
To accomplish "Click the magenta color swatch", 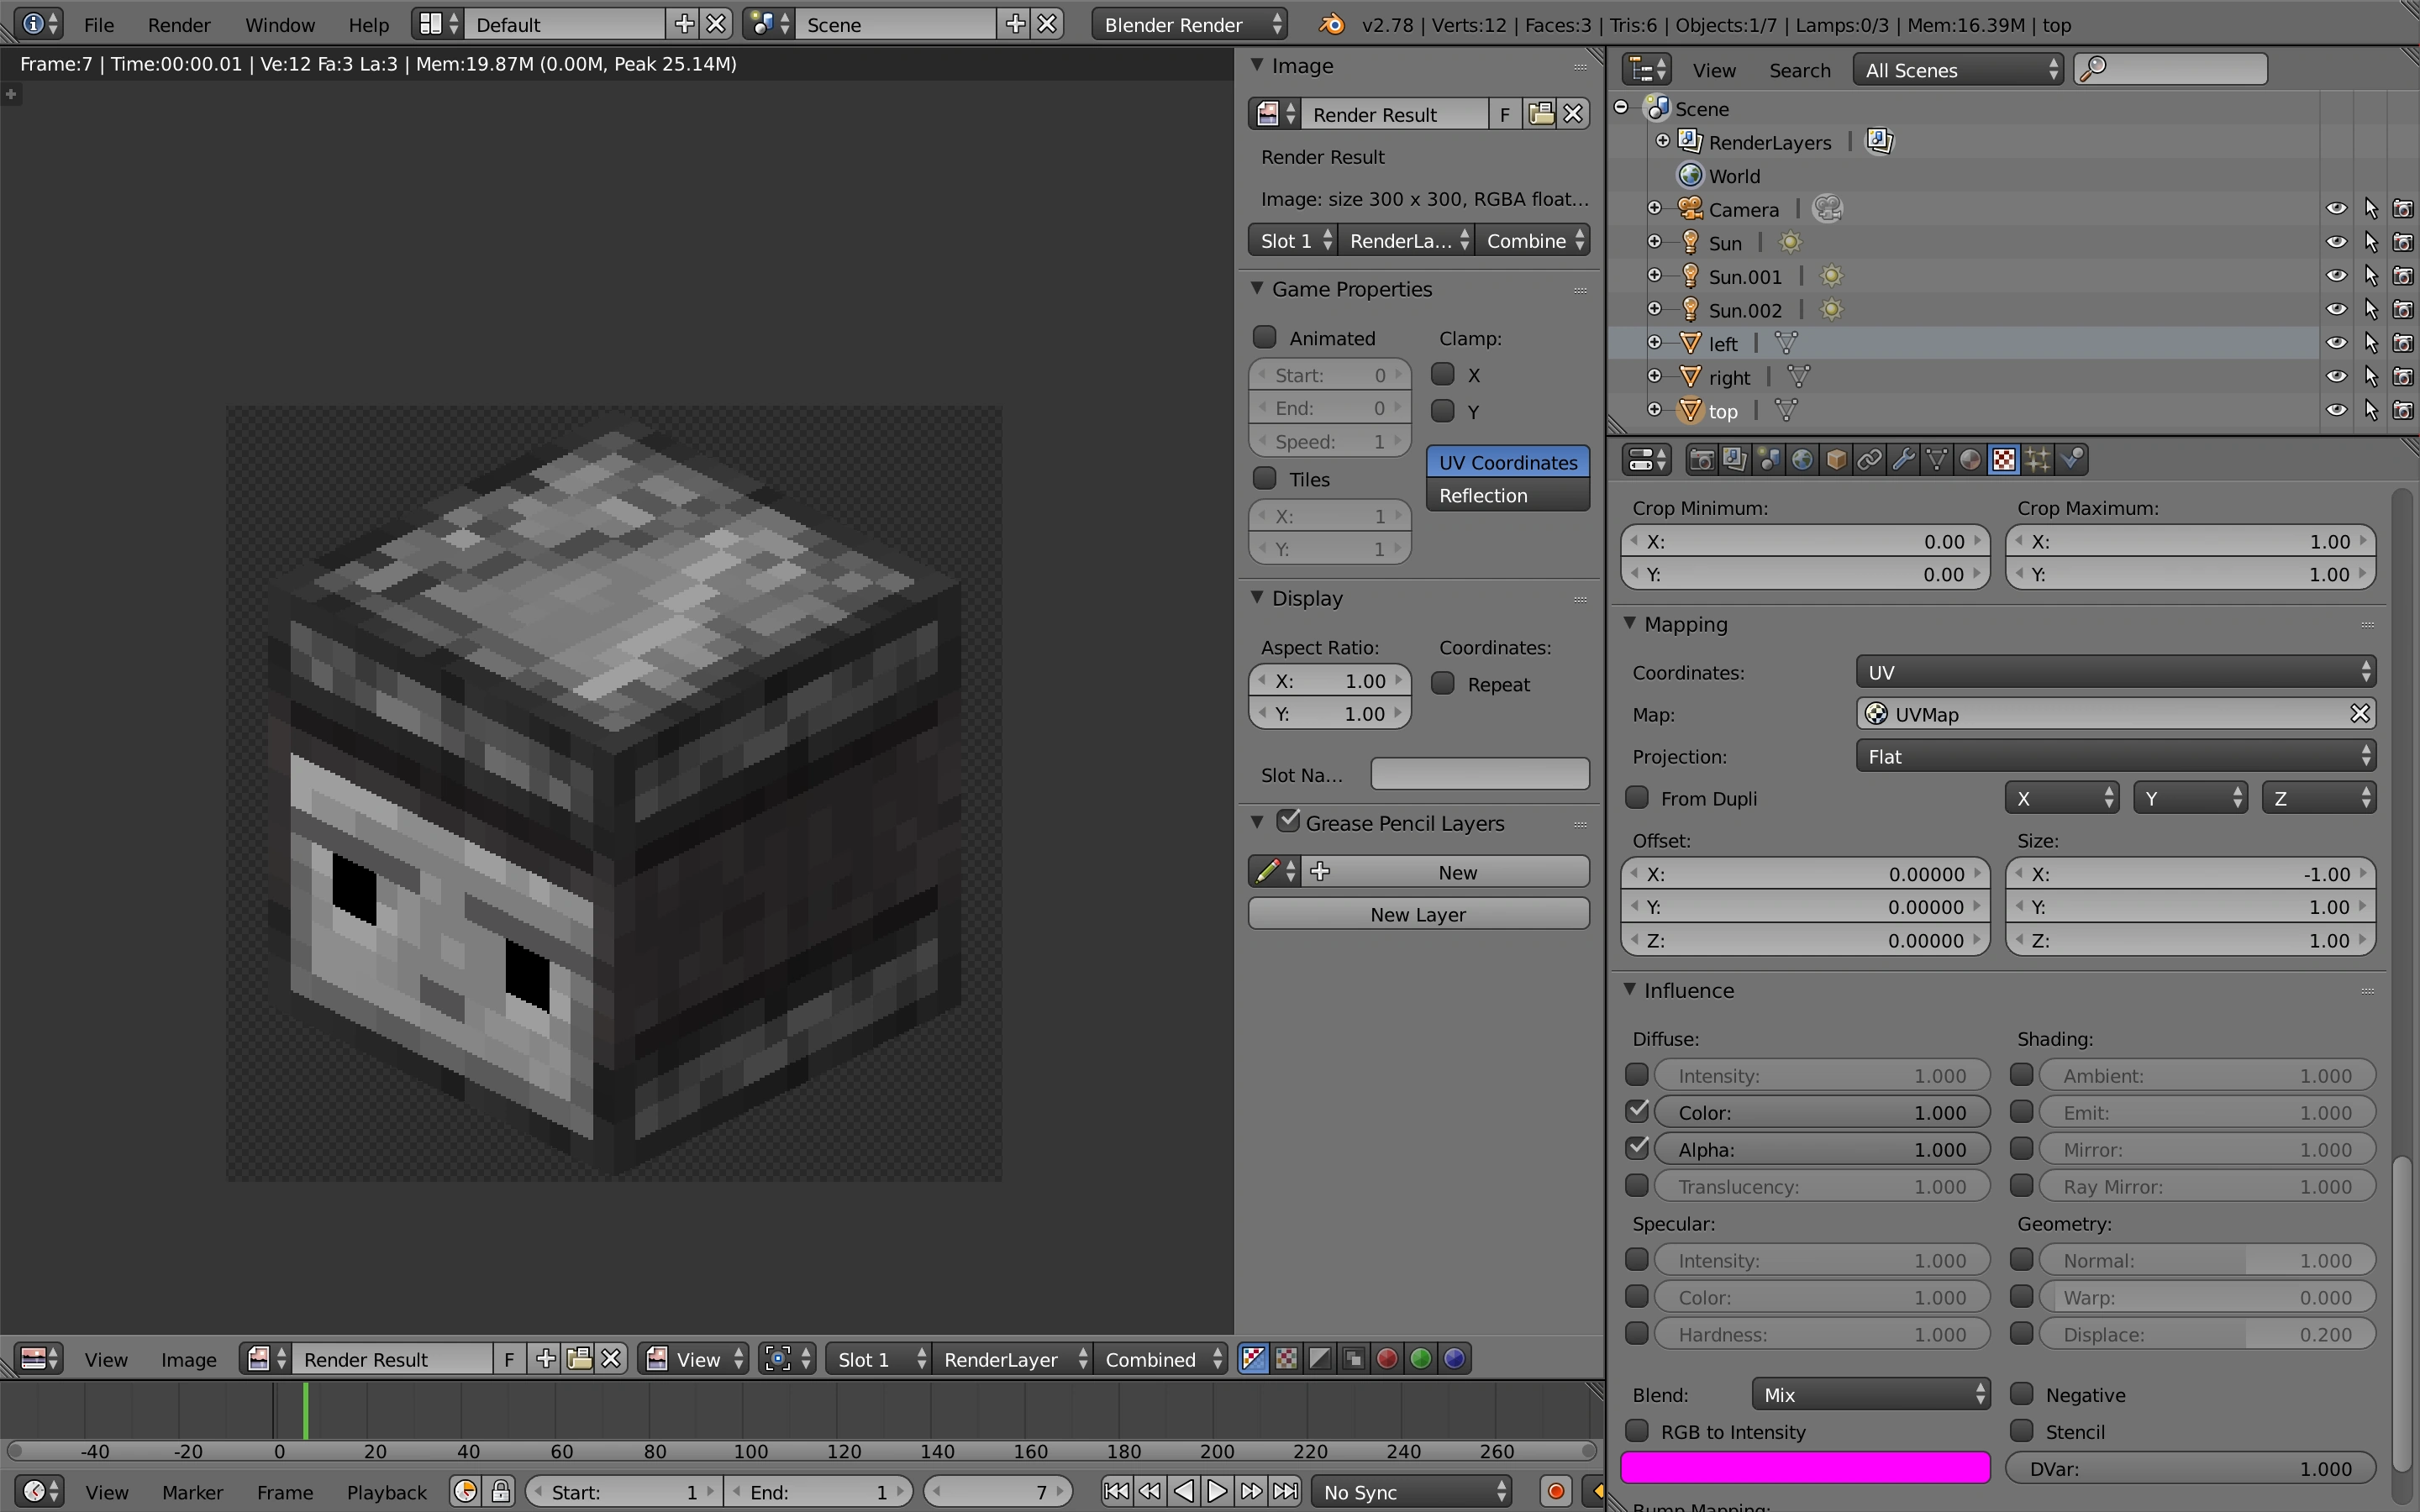I will coord(1804,1468).
